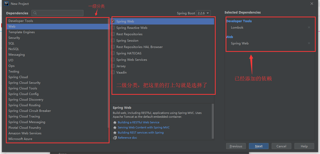Open Serving Web Content with Spring MVC

tap(144, 127)
